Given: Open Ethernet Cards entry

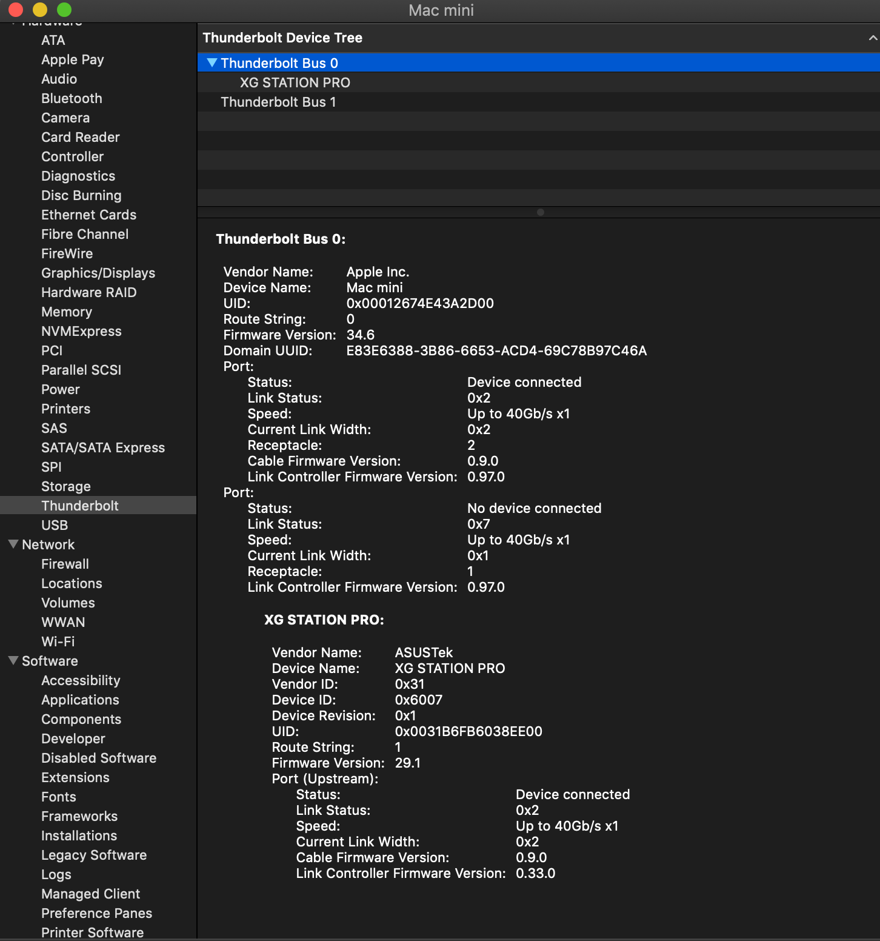Looking at the screenshot, I should [89, 215].
